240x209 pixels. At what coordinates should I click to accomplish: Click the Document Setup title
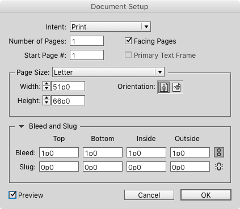120,6
